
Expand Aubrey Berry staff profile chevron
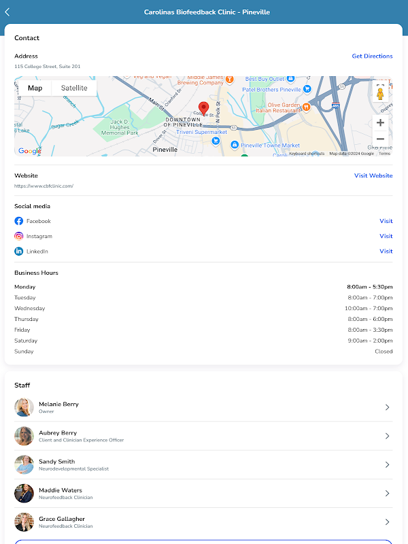[x=387, y=436]
